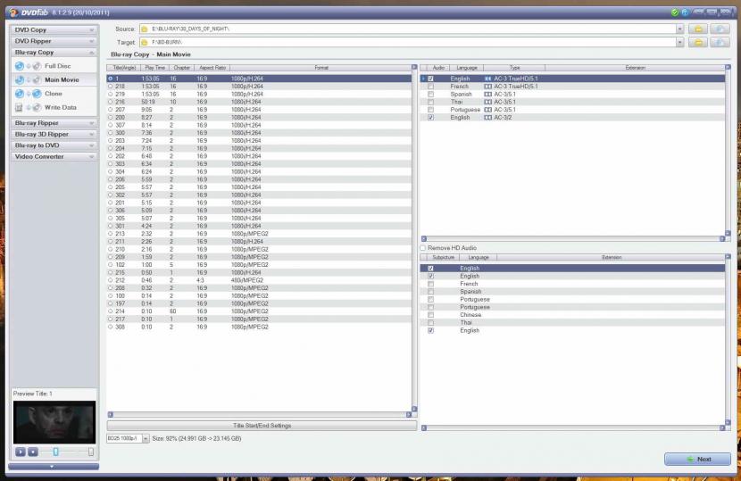Image resolution: width=741 pixels, height=481 pixels.
Task: Enable the French subtitle checkbox
Action: [430, 284]
